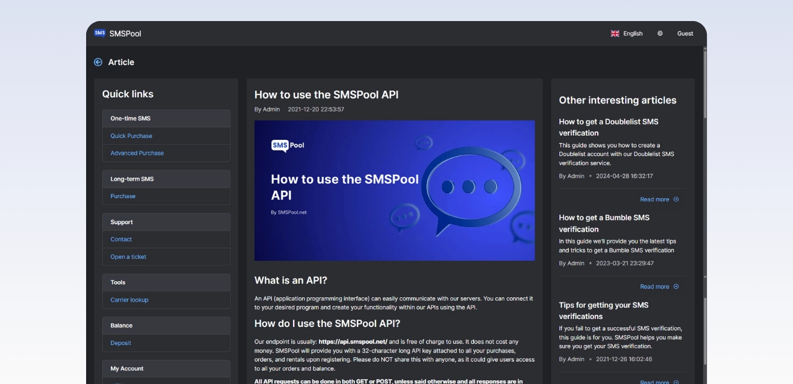This screenshot has width=793, height=384.
Task: Click the My Account section header
Action: (166, 369)
